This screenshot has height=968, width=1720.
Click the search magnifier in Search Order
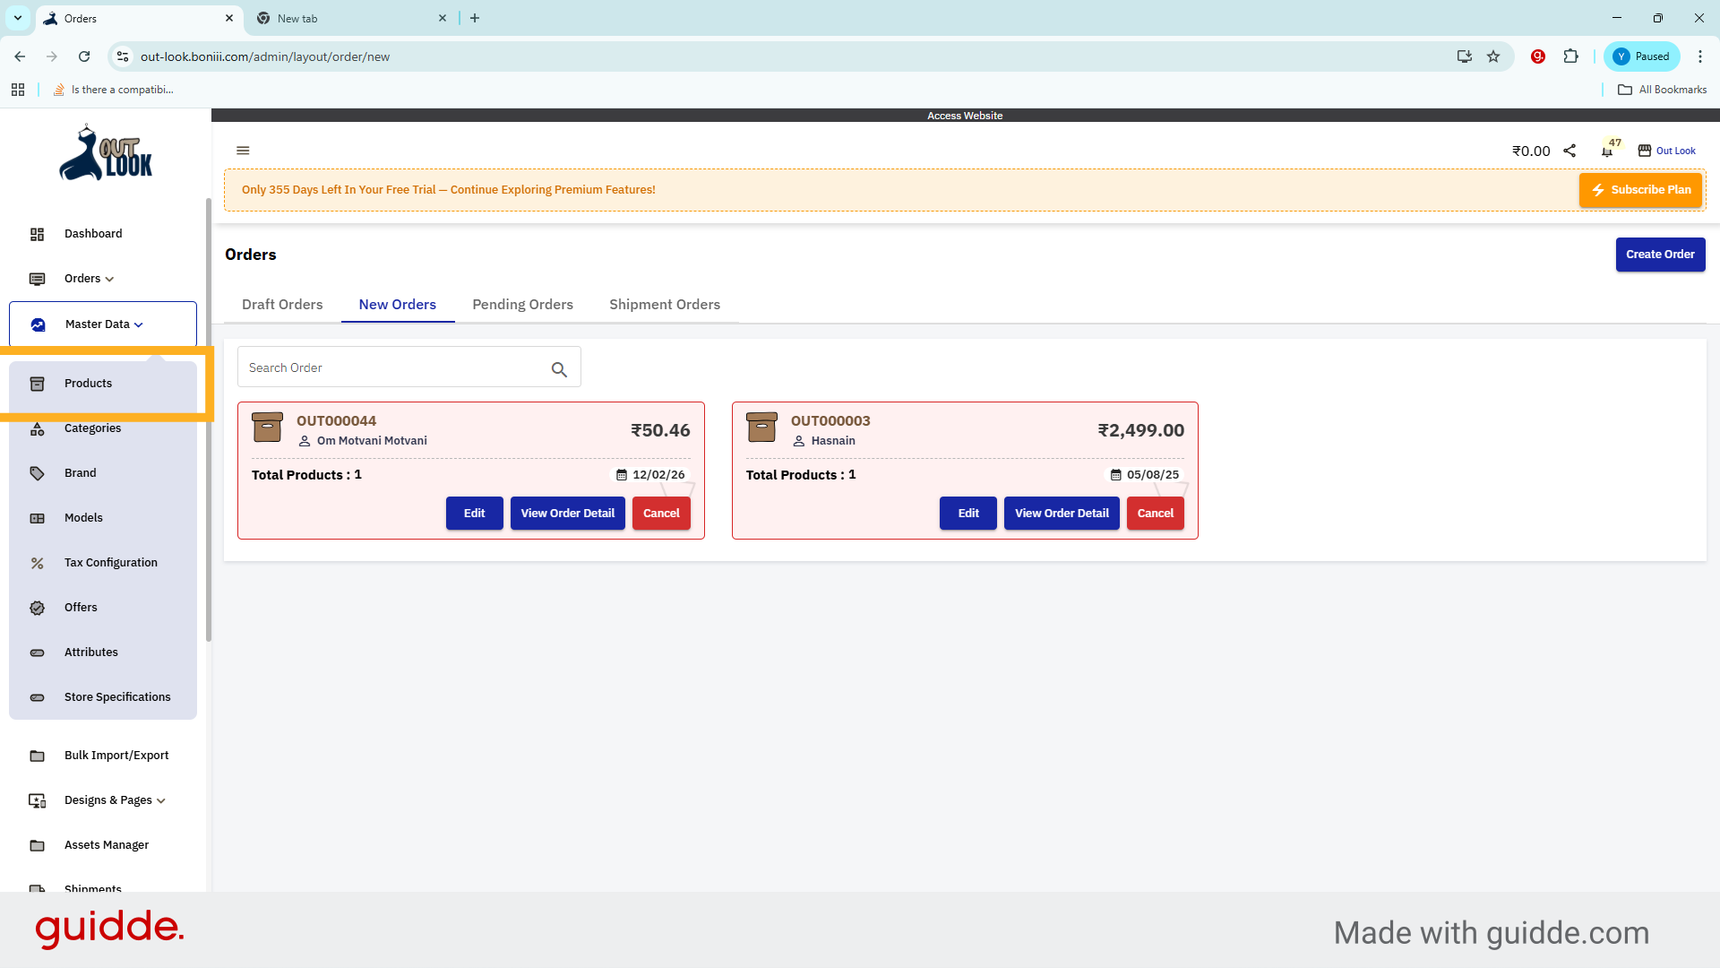[559, 369]
